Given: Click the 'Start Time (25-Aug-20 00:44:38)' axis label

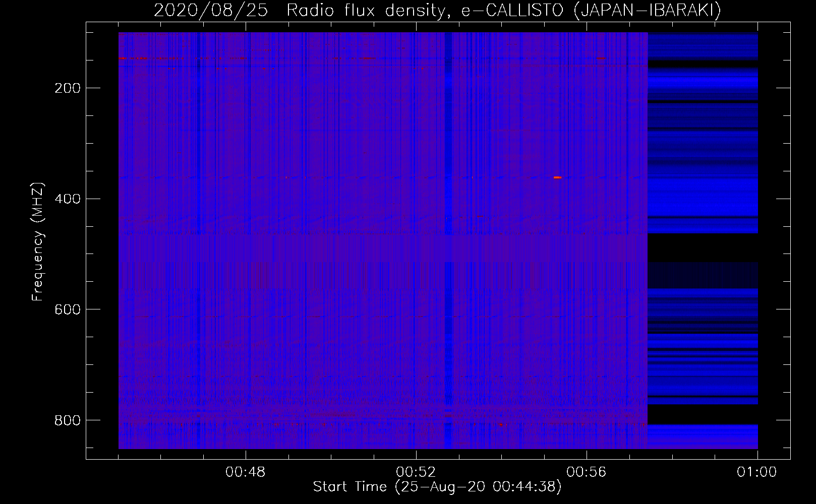Looking at the screenshot, I should coord(437,487).
